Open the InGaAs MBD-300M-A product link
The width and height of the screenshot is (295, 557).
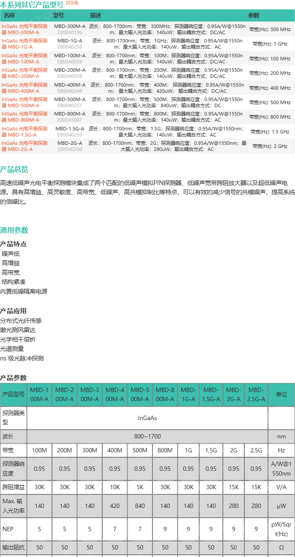[24, 29]
